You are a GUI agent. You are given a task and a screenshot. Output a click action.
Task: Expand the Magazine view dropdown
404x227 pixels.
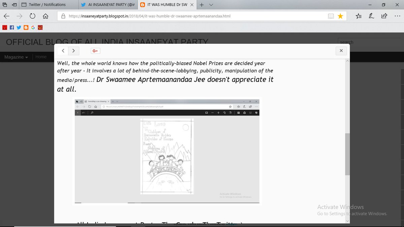pyautogui.click(x=16, y=57)
